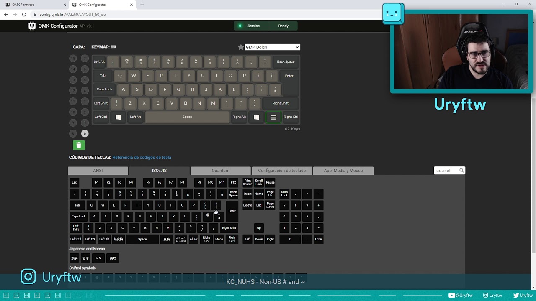This screenshot has width=536, height=301.
Task: Pick the Page Down keycode
Action: pyautogui.click(x=270, y=205)
